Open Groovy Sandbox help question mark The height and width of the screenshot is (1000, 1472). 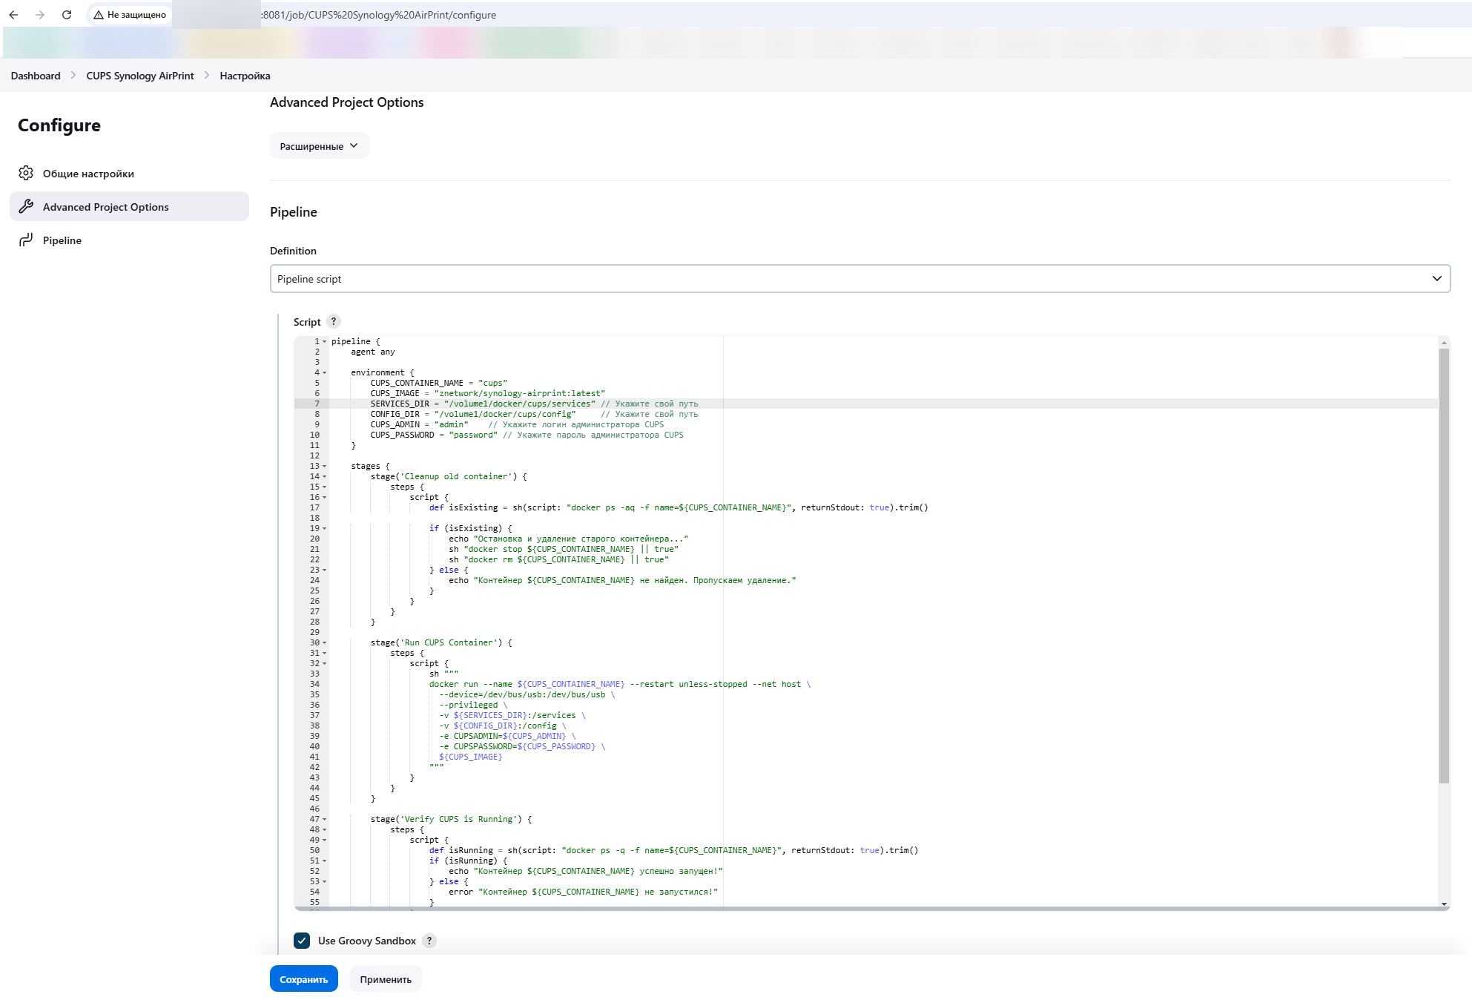pos(429,941)
